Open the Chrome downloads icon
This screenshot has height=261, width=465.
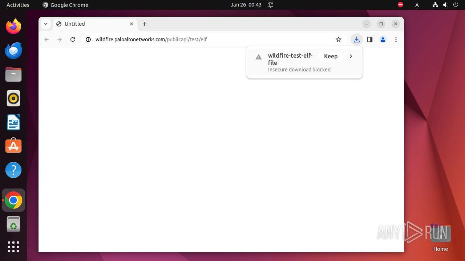pos(357,40)
